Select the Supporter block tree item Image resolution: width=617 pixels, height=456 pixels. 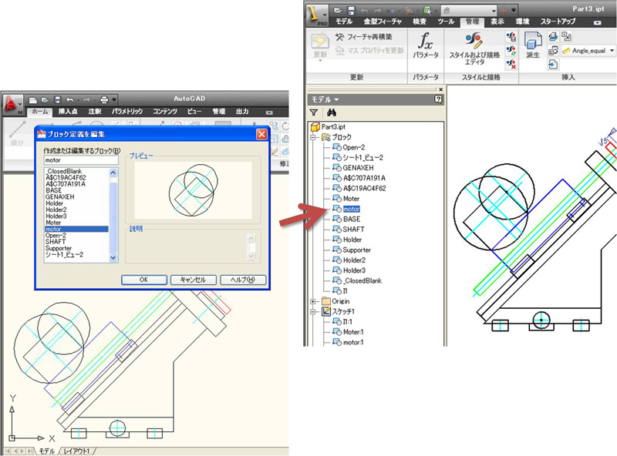[x=357, y=250]
